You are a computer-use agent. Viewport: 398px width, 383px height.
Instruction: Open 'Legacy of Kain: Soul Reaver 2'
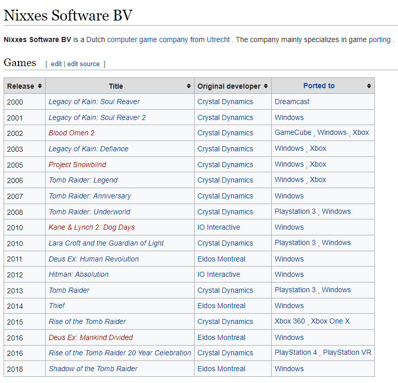97,117
